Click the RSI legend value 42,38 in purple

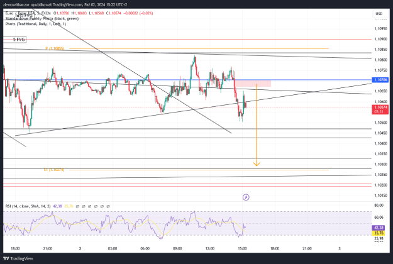point(57,206)
